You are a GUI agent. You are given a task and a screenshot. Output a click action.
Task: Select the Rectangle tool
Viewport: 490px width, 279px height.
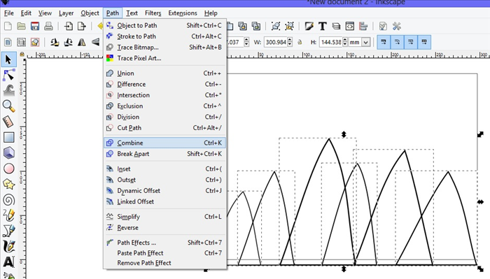pyautogui.click(x=8, y=137)
